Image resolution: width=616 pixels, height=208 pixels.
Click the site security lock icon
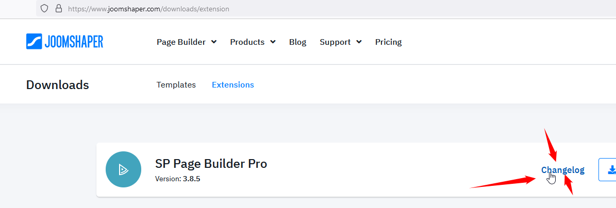(x=58, y=9)
